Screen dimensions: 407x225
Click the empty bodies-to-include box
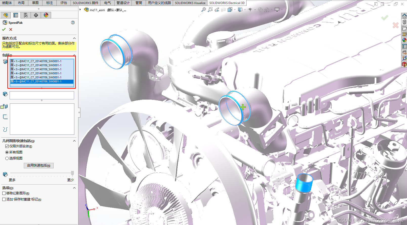(42, 95)
